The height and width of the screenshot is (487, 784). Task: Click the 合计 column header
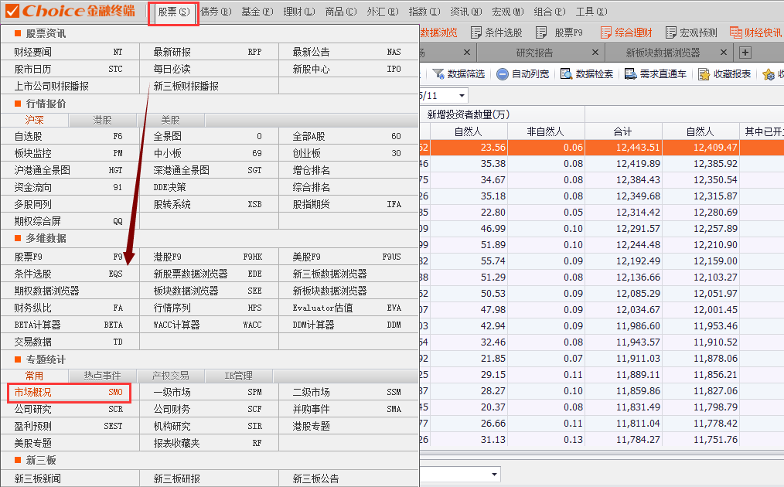tap(623, 131)
